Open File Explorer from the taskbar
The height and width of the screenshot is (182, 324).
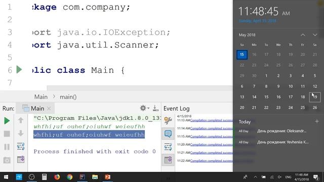pyautogui.click(x=95, y=177)
